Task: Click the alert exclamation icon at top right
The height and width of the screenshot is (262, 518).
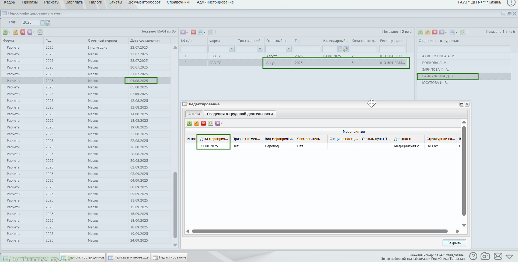Action: click(x=511, y=3)
